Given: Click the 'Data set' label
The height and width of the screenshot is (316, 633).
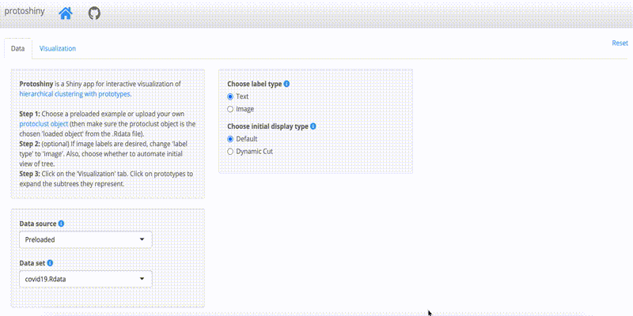Looking at the screenshot, I should [x=32, y=263].
